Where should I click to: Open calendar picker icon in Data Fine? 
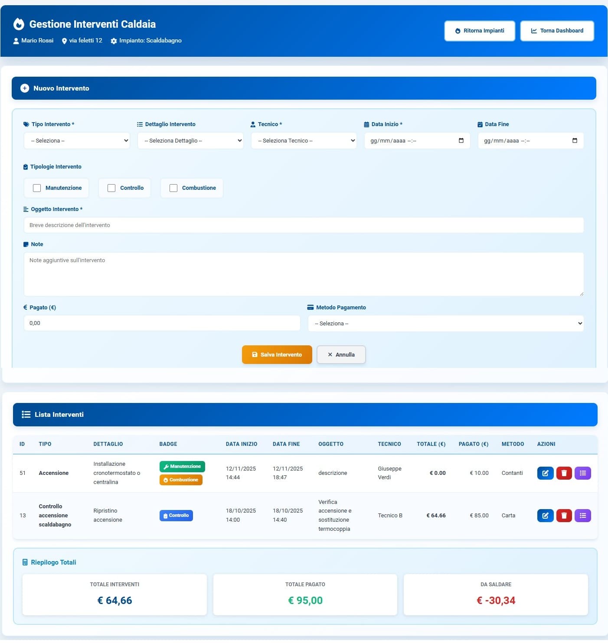tap(575, 141)
